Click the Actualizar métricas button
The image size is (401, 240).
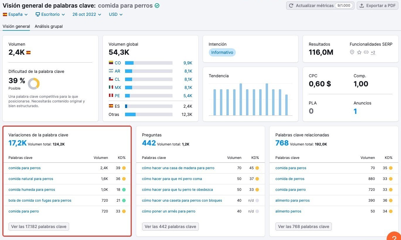(320, 6)
